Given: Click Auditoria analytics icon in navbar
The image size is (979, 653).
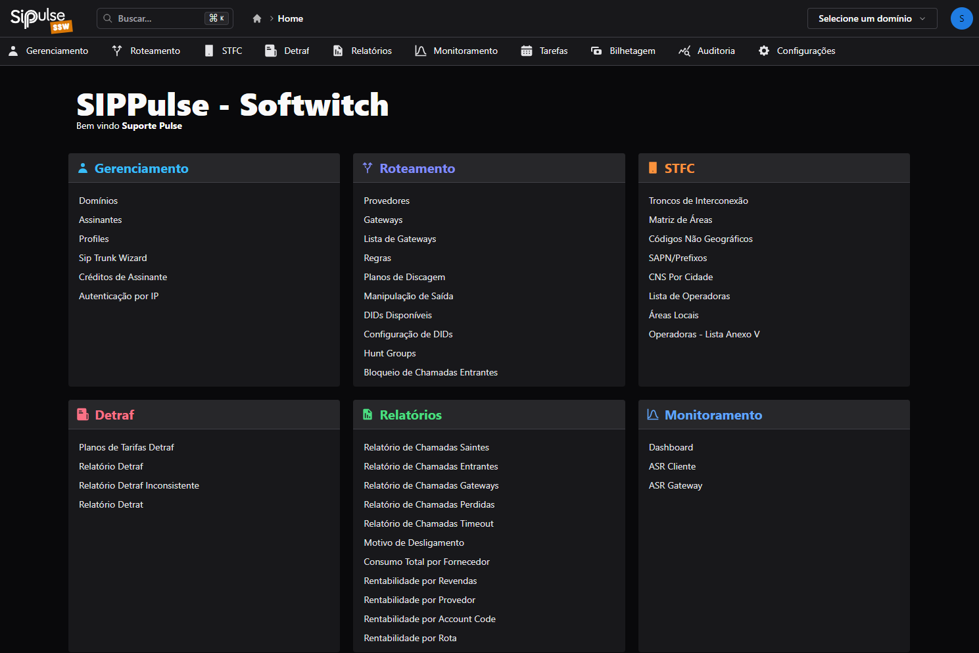Looking at the screenshot, I should (684, 51).
